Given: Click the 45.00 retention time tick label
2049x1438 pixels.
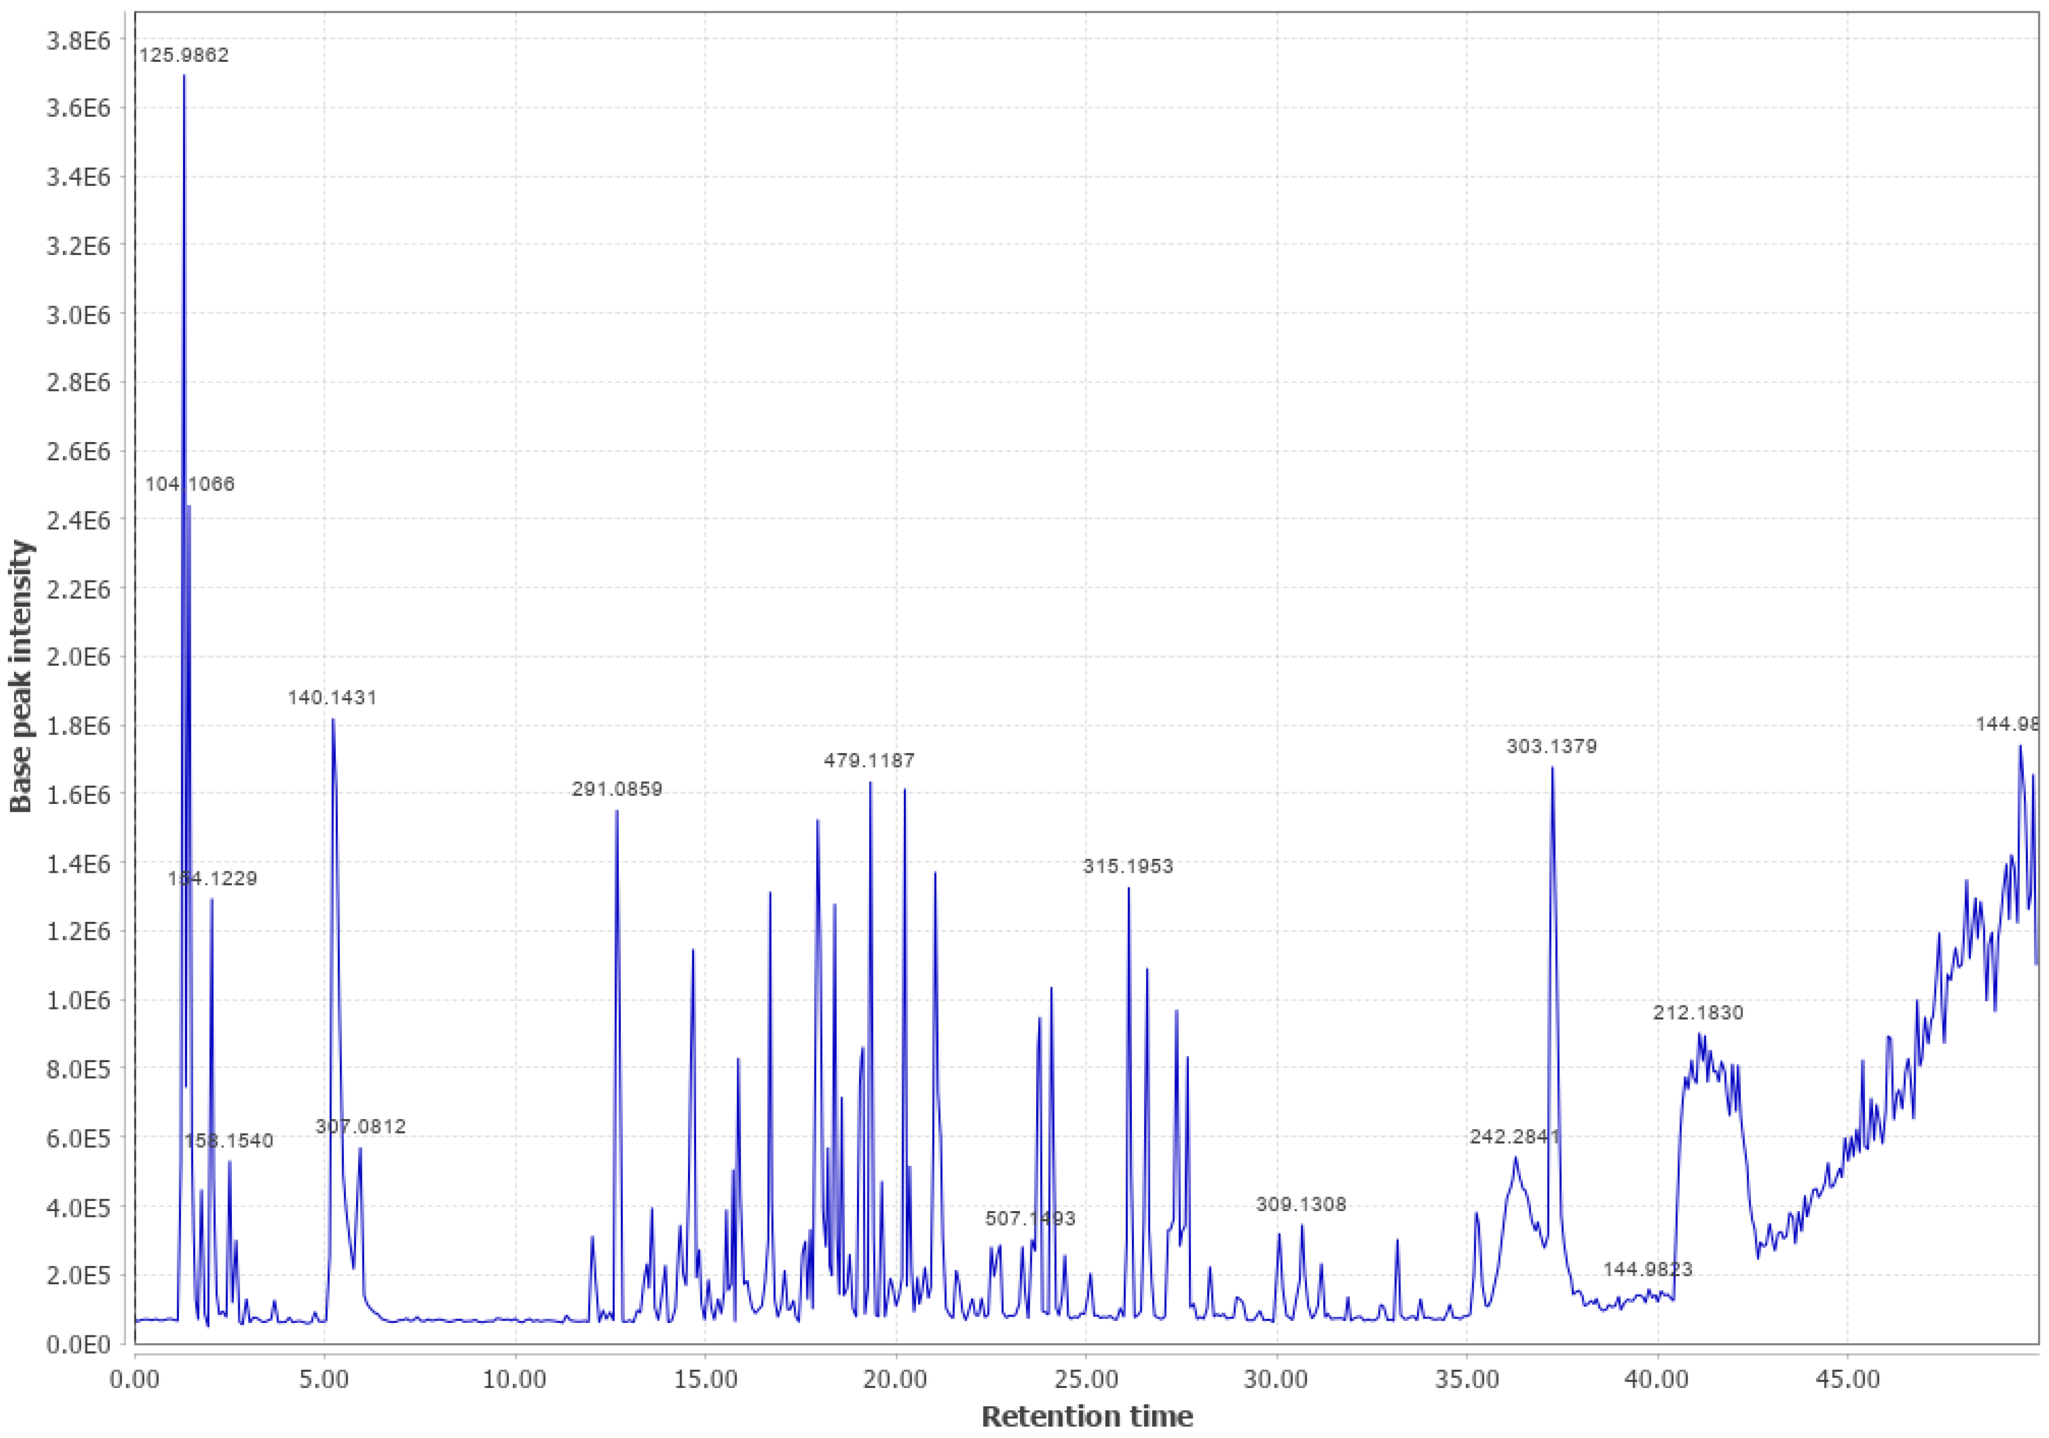Looking at the screenshot, I should click(x=1847, y=1380).
